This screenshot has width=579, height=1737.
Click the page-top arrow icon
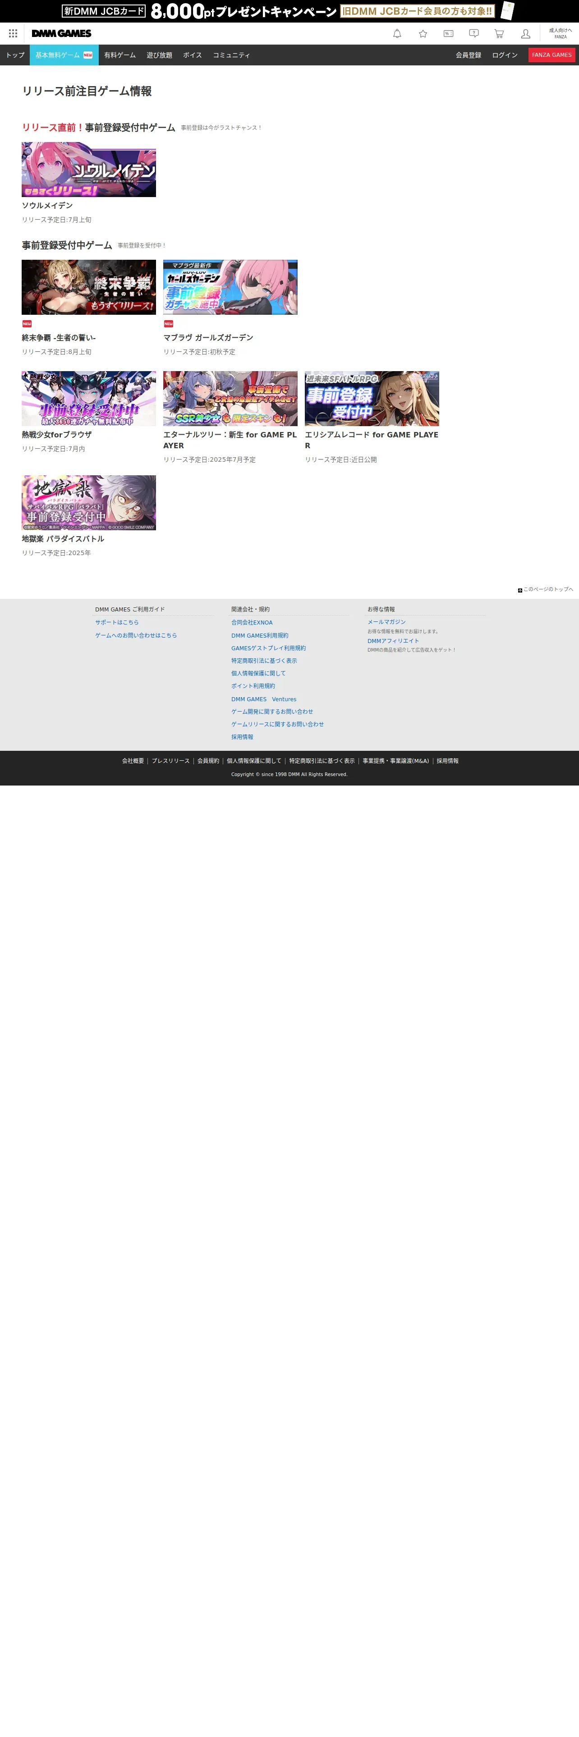click(519, 590)
